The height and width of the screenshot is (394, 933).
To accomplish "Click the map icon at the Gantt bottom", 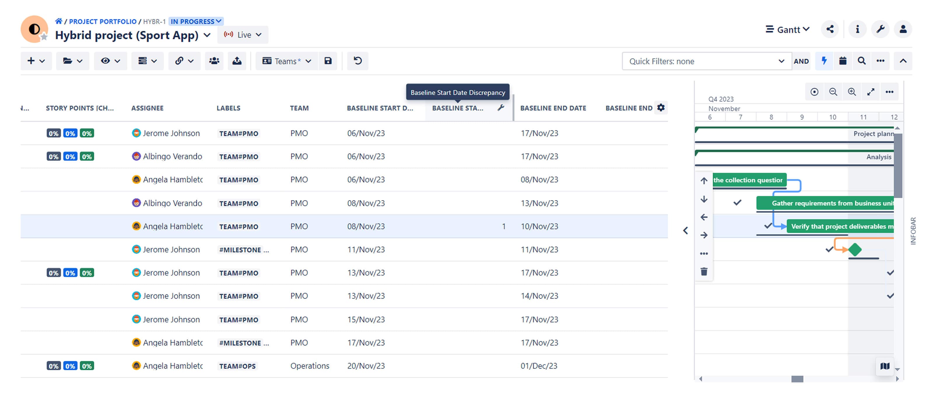I will (x=885, y=367).
